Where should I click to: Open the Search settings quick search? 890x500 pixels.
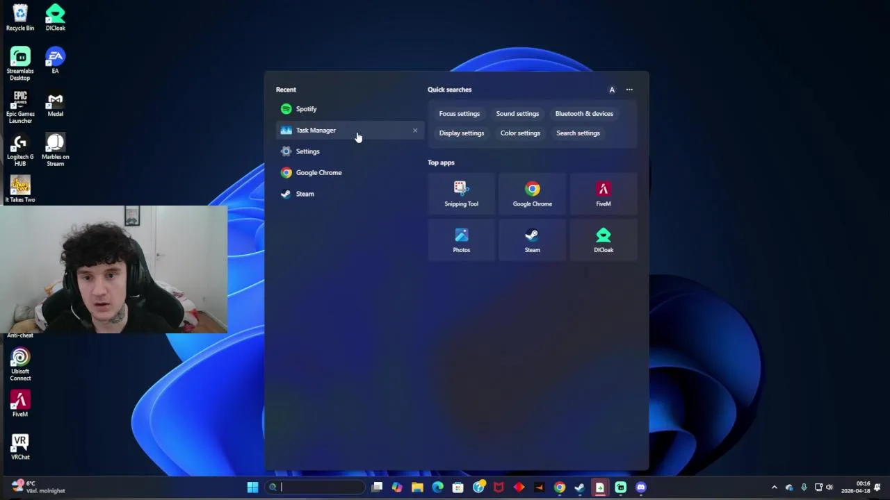pos(578,133)
